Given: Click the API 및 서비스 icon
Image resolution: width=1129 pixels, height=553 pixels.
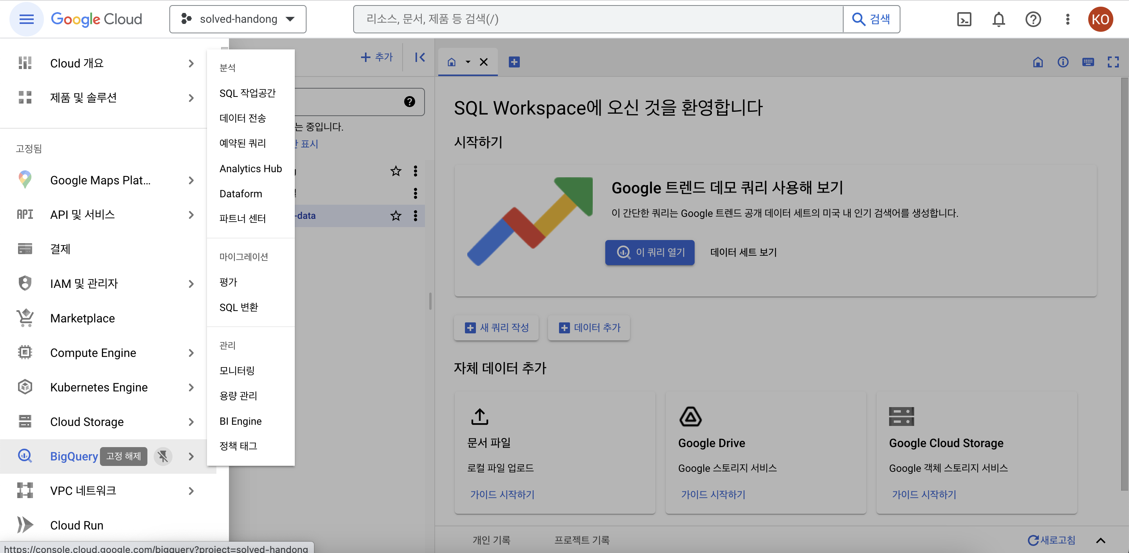Looking at the screenshot, I should coord(25,215).
